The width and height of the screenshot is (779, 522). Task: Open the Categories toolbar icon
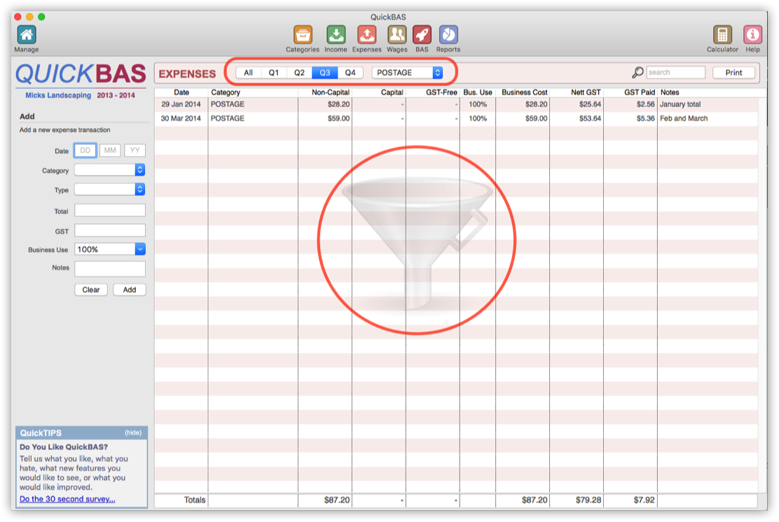[x=302, y=33]
